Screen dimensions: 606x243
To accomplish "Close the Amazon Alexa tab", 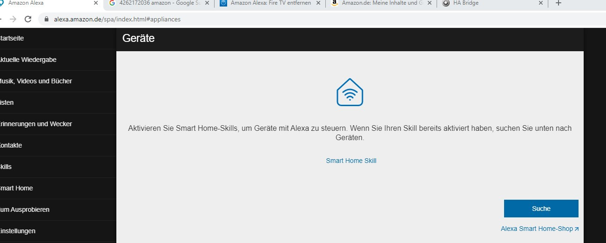I will point(96,3).
